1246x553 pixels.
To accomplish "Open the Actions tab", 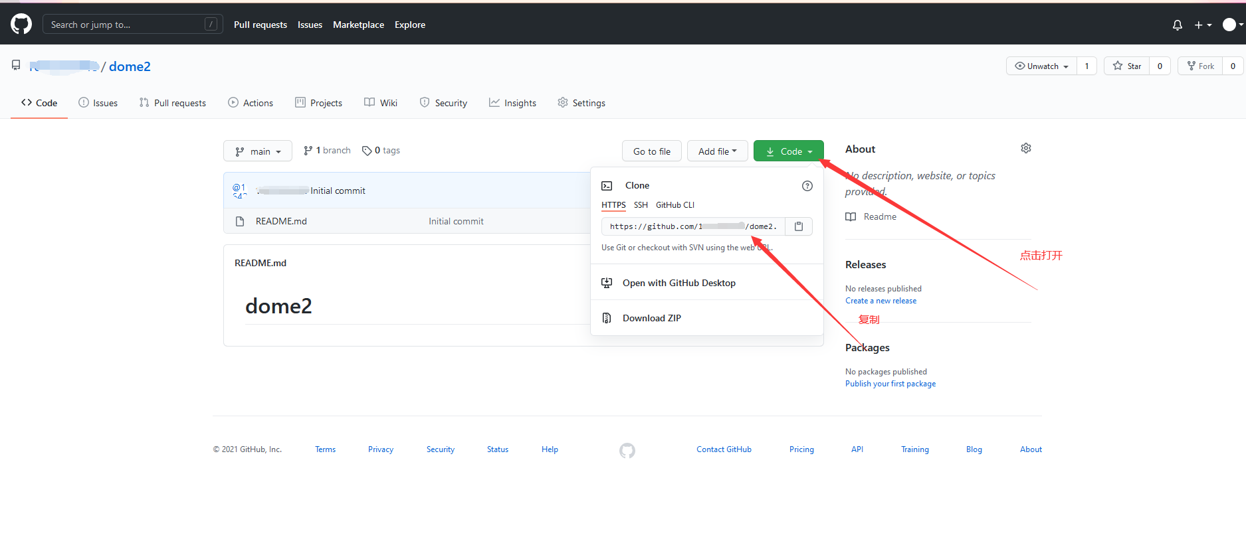I will click(x=251, y=103).
